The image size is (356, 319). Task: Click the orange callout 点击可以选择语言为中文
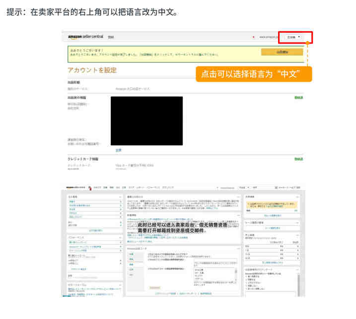254,74
